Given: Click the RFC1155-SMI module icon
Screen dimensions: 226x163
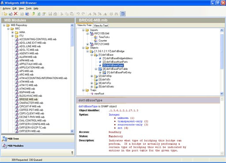Looking at the screenshot, I should click(x=91, y=34).
